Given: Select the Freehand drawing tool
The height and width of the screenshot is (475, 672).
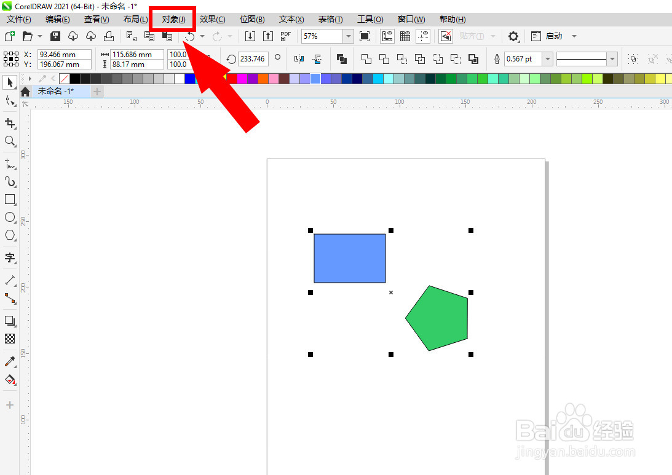Looking at the screenshot, I should tap(10, 164).
